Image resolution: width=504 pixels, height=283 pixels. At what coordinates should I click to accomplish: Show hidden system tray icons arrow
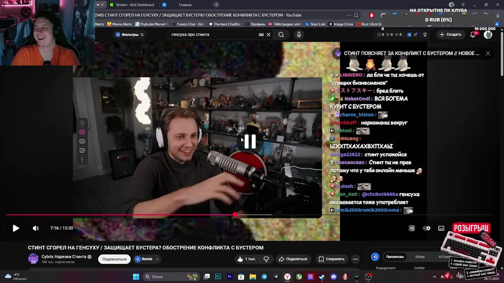point(435,277)
